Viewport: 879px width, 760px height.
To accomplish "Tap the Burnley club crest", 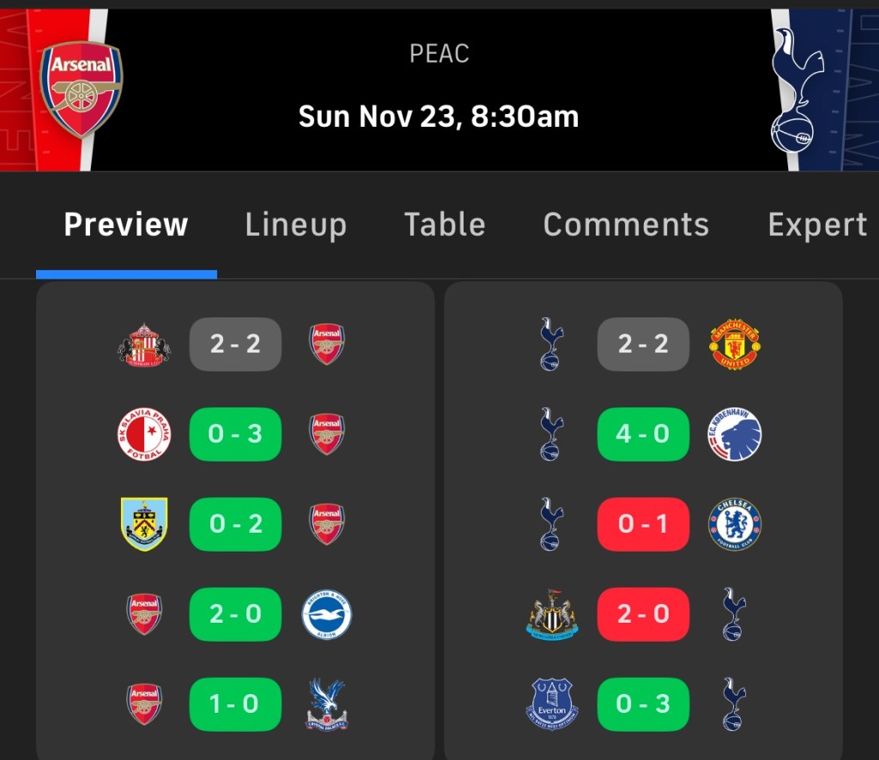I will 144,524.
